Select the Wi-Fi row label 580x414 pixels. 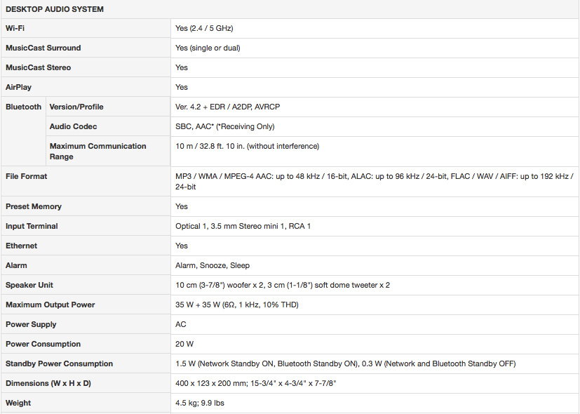15,28
